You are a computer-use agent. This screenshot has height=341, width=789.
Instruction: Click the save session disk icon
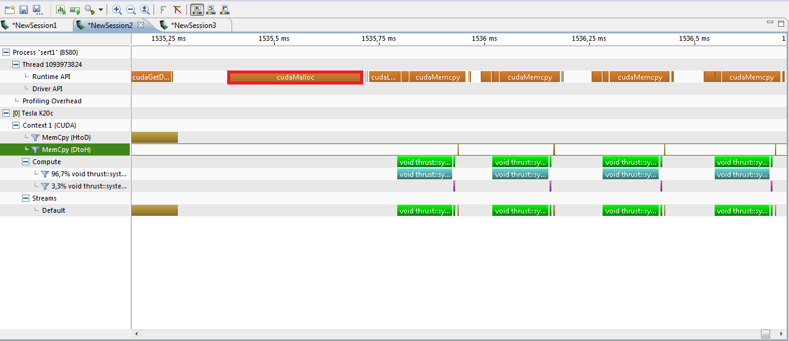click(23, 10)
